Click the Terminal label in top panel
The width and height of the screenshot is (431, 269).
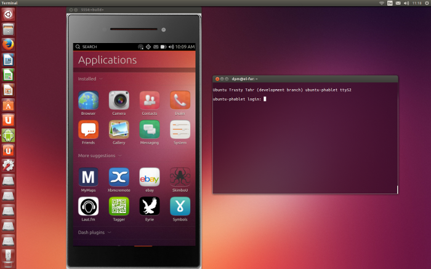[x=10, y=3]
